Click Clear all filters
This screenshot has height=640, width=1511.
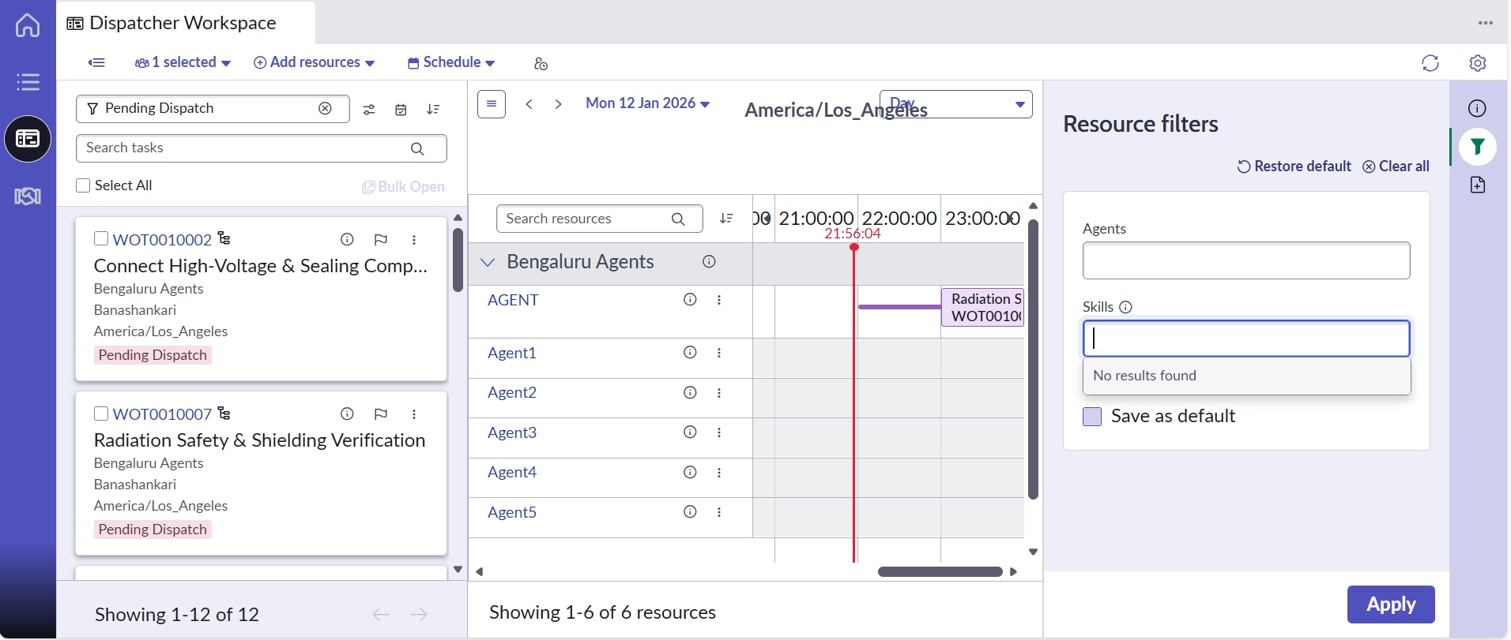coord(1396,167)
